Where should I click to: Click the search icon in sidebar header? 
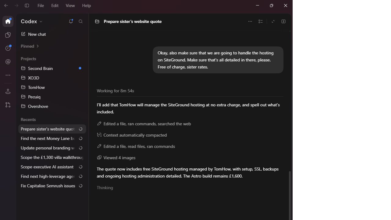tap(81, 21)
